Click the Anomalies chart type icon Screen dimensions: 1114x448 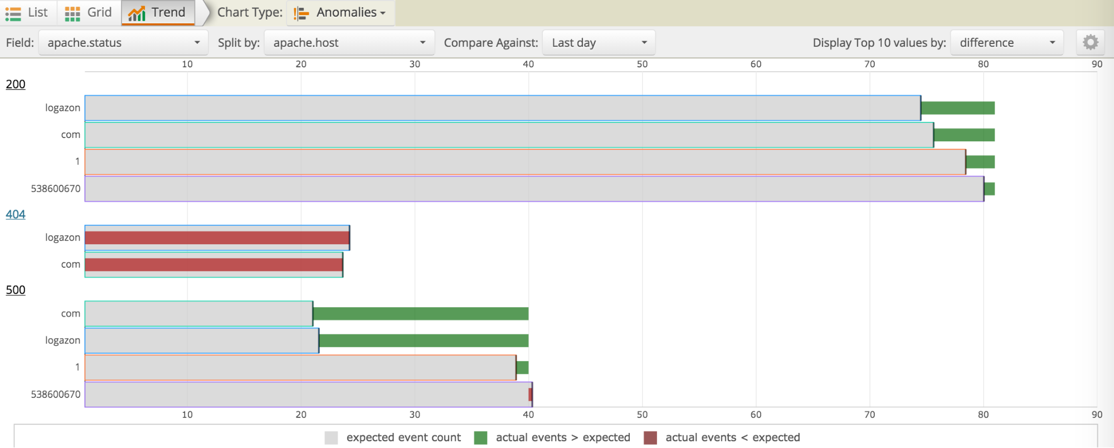point(301,13)
